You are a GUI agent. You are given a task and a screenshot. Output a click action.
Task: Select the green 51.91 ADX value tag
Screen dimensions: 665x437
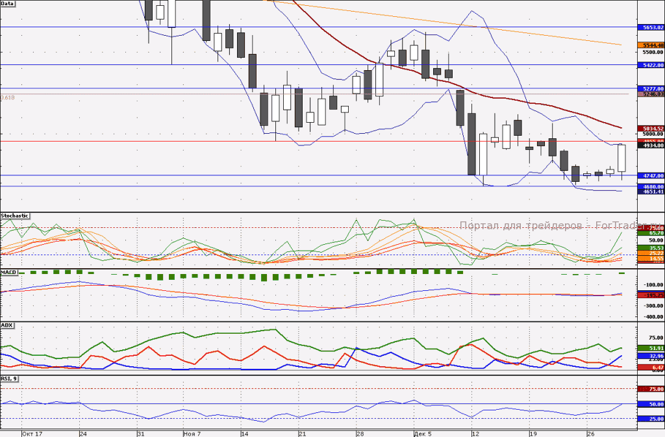click(x=651, y=349)
